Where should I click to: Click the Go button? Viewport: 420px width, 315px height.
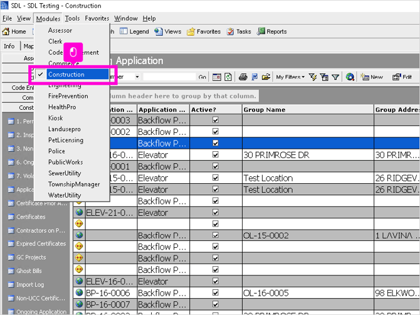[202, 77]
